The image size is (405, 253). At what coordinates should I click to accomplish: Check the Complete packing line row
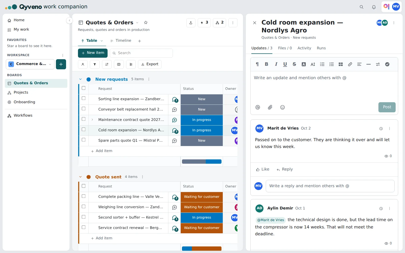[x=84, y=196]
